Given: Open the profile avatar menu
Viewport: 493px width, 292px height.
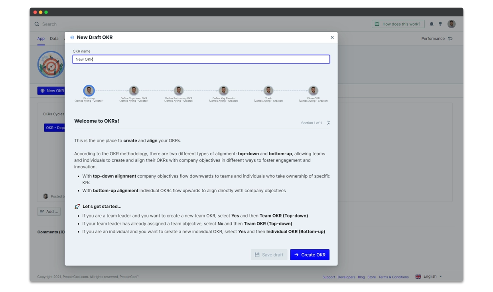Looking at the screenshot, I should pyautogui.click(x=451, y=24).
